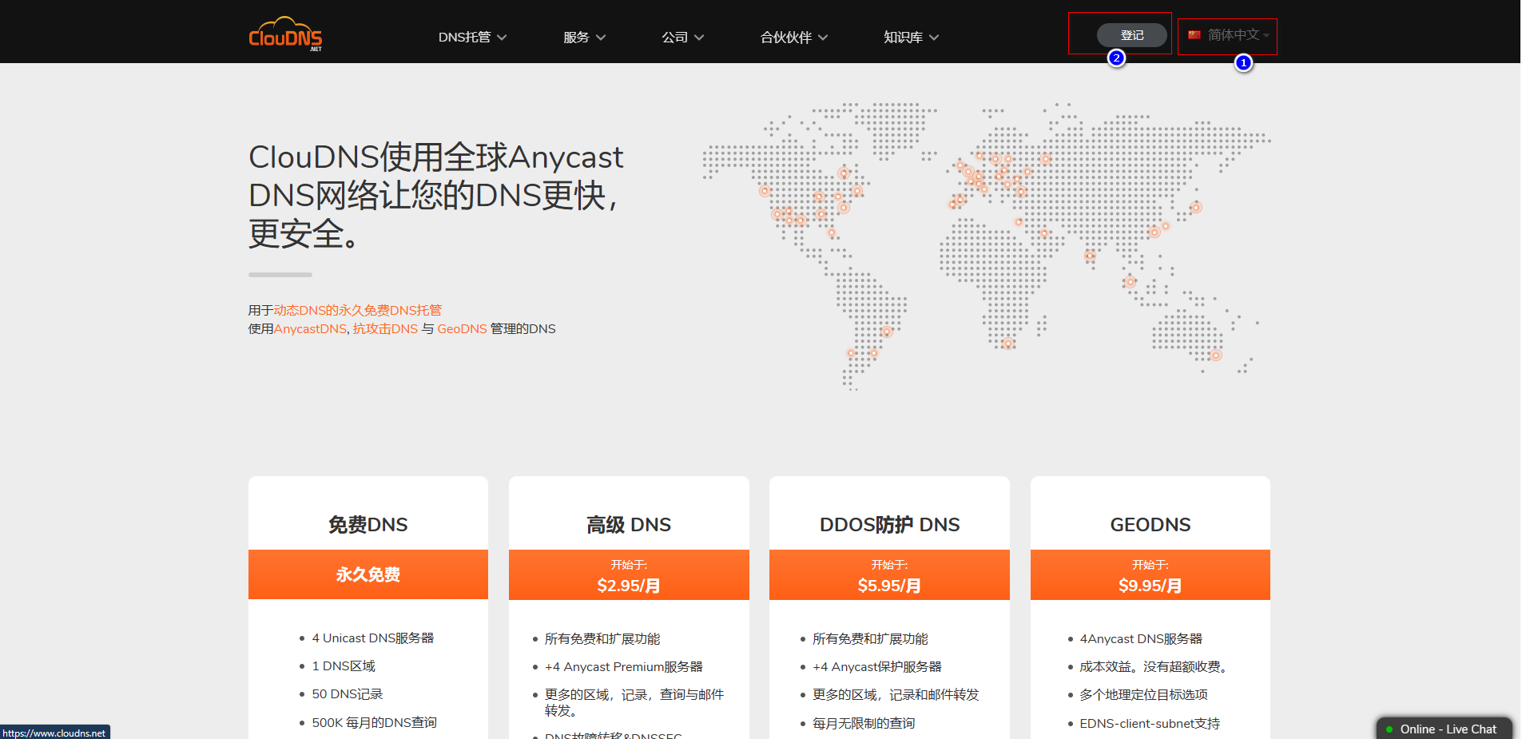Click the Chinese flag icon
Screen dimensions: 1522x739
1194,35
